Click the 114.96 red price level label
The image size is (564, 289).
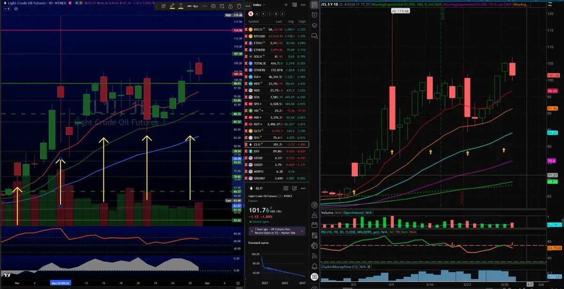tap(237, 30)
